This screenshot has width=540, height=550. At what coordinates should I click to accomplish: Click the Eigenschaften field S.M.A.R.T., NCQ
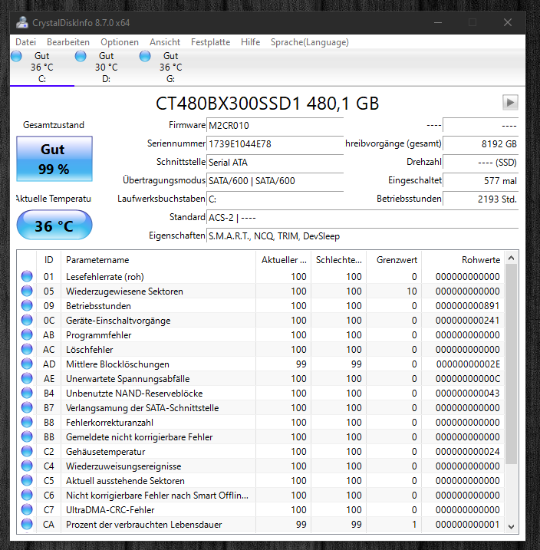pyautogui.click(x=362, y=236)
